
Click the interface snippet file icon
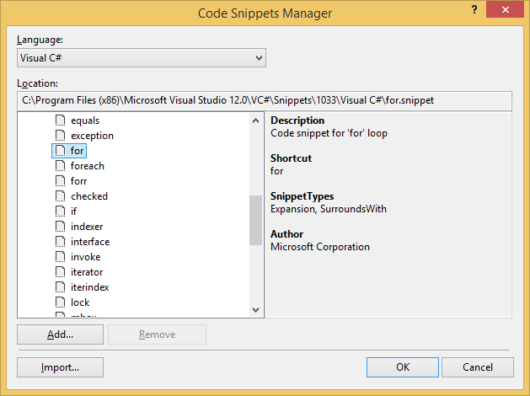point(60,242)
